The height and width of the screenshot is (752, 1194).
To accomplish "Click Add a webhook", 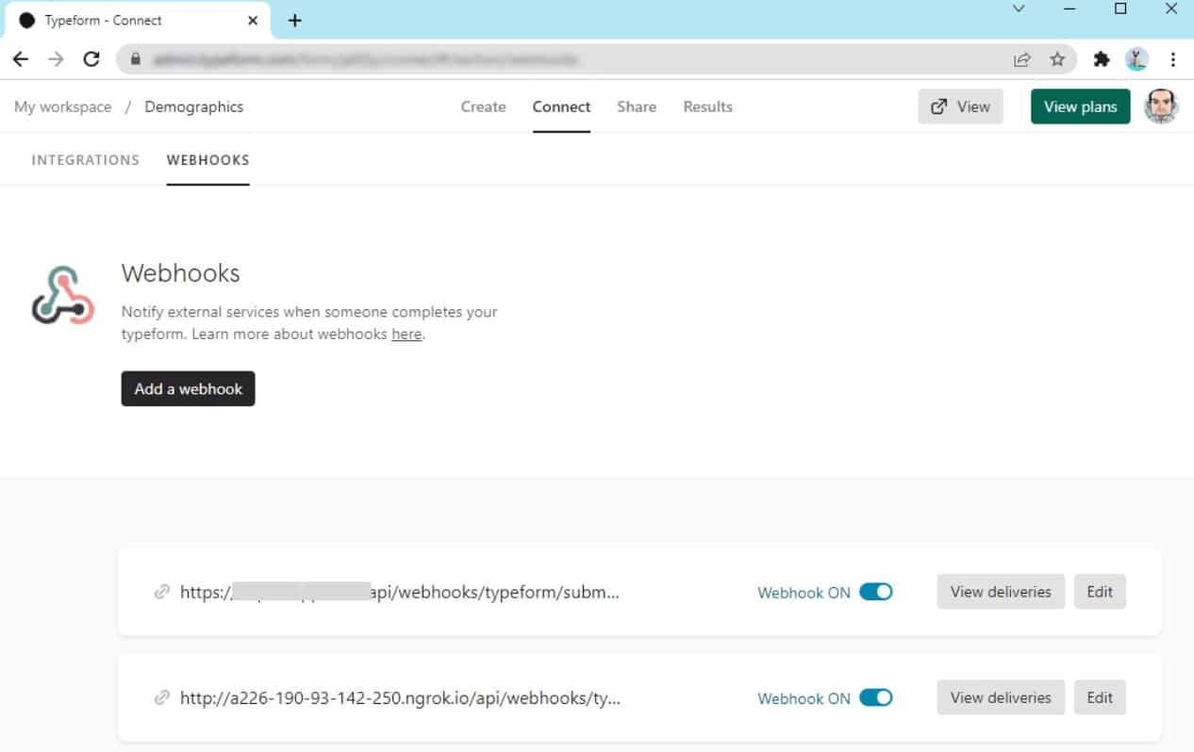I will coord(188,388).
